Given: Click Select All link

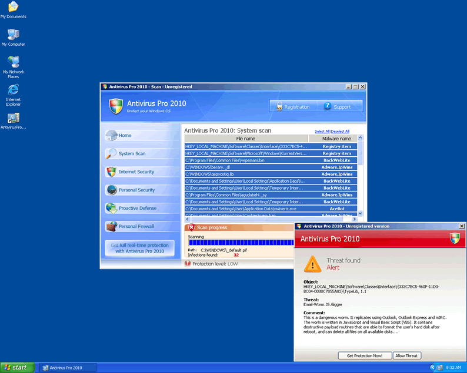Looking at the screenshot, I should point(322,132).
